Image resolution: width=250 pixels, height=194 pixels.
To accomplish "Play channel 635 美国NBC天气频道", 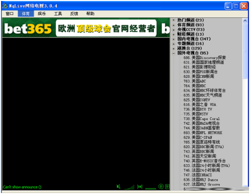I will click(203, 95).
